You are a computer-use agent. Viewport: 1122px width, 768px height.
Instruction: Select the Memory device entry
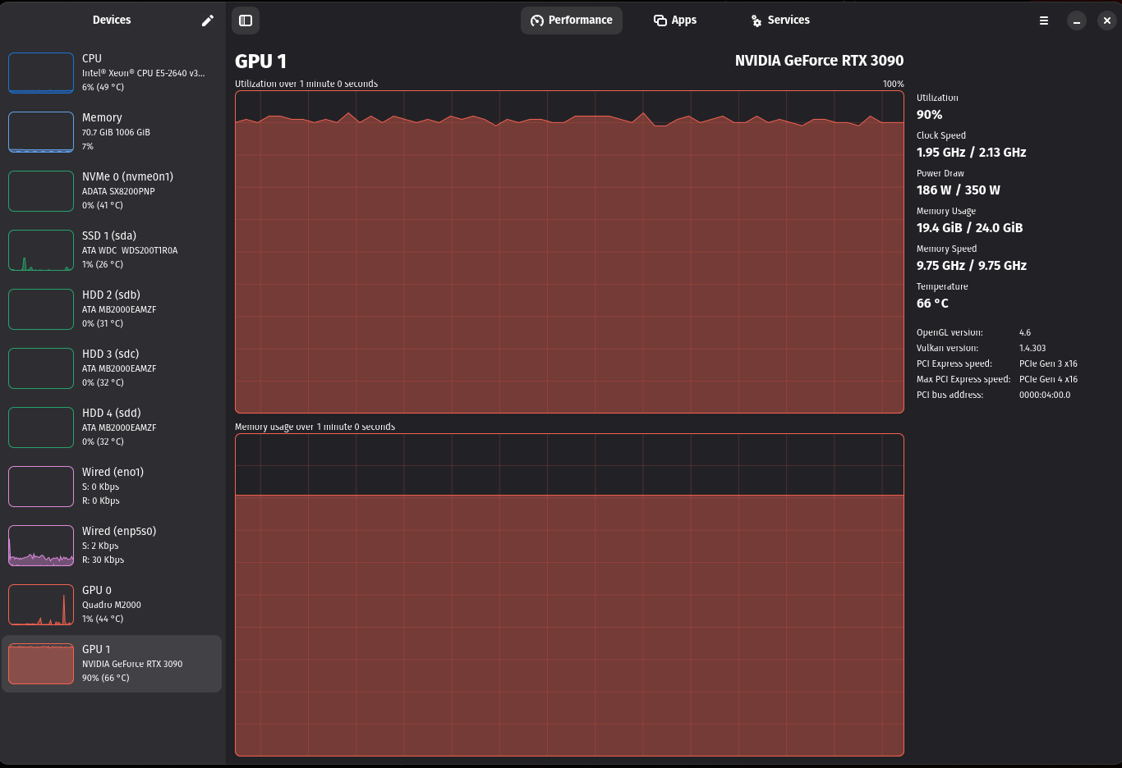coord(112,132)
